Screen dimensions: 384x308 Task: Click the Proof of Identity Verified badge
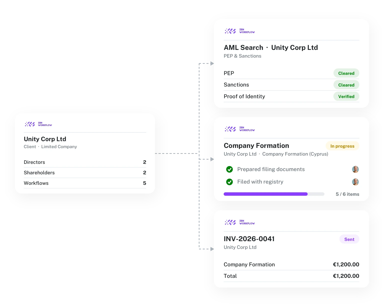346,97
